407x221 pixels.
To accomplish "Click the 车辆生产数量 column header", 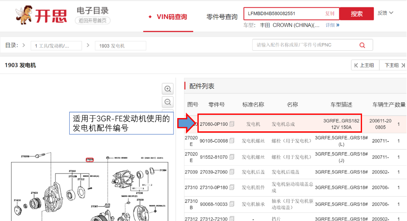I will point(389,104).
